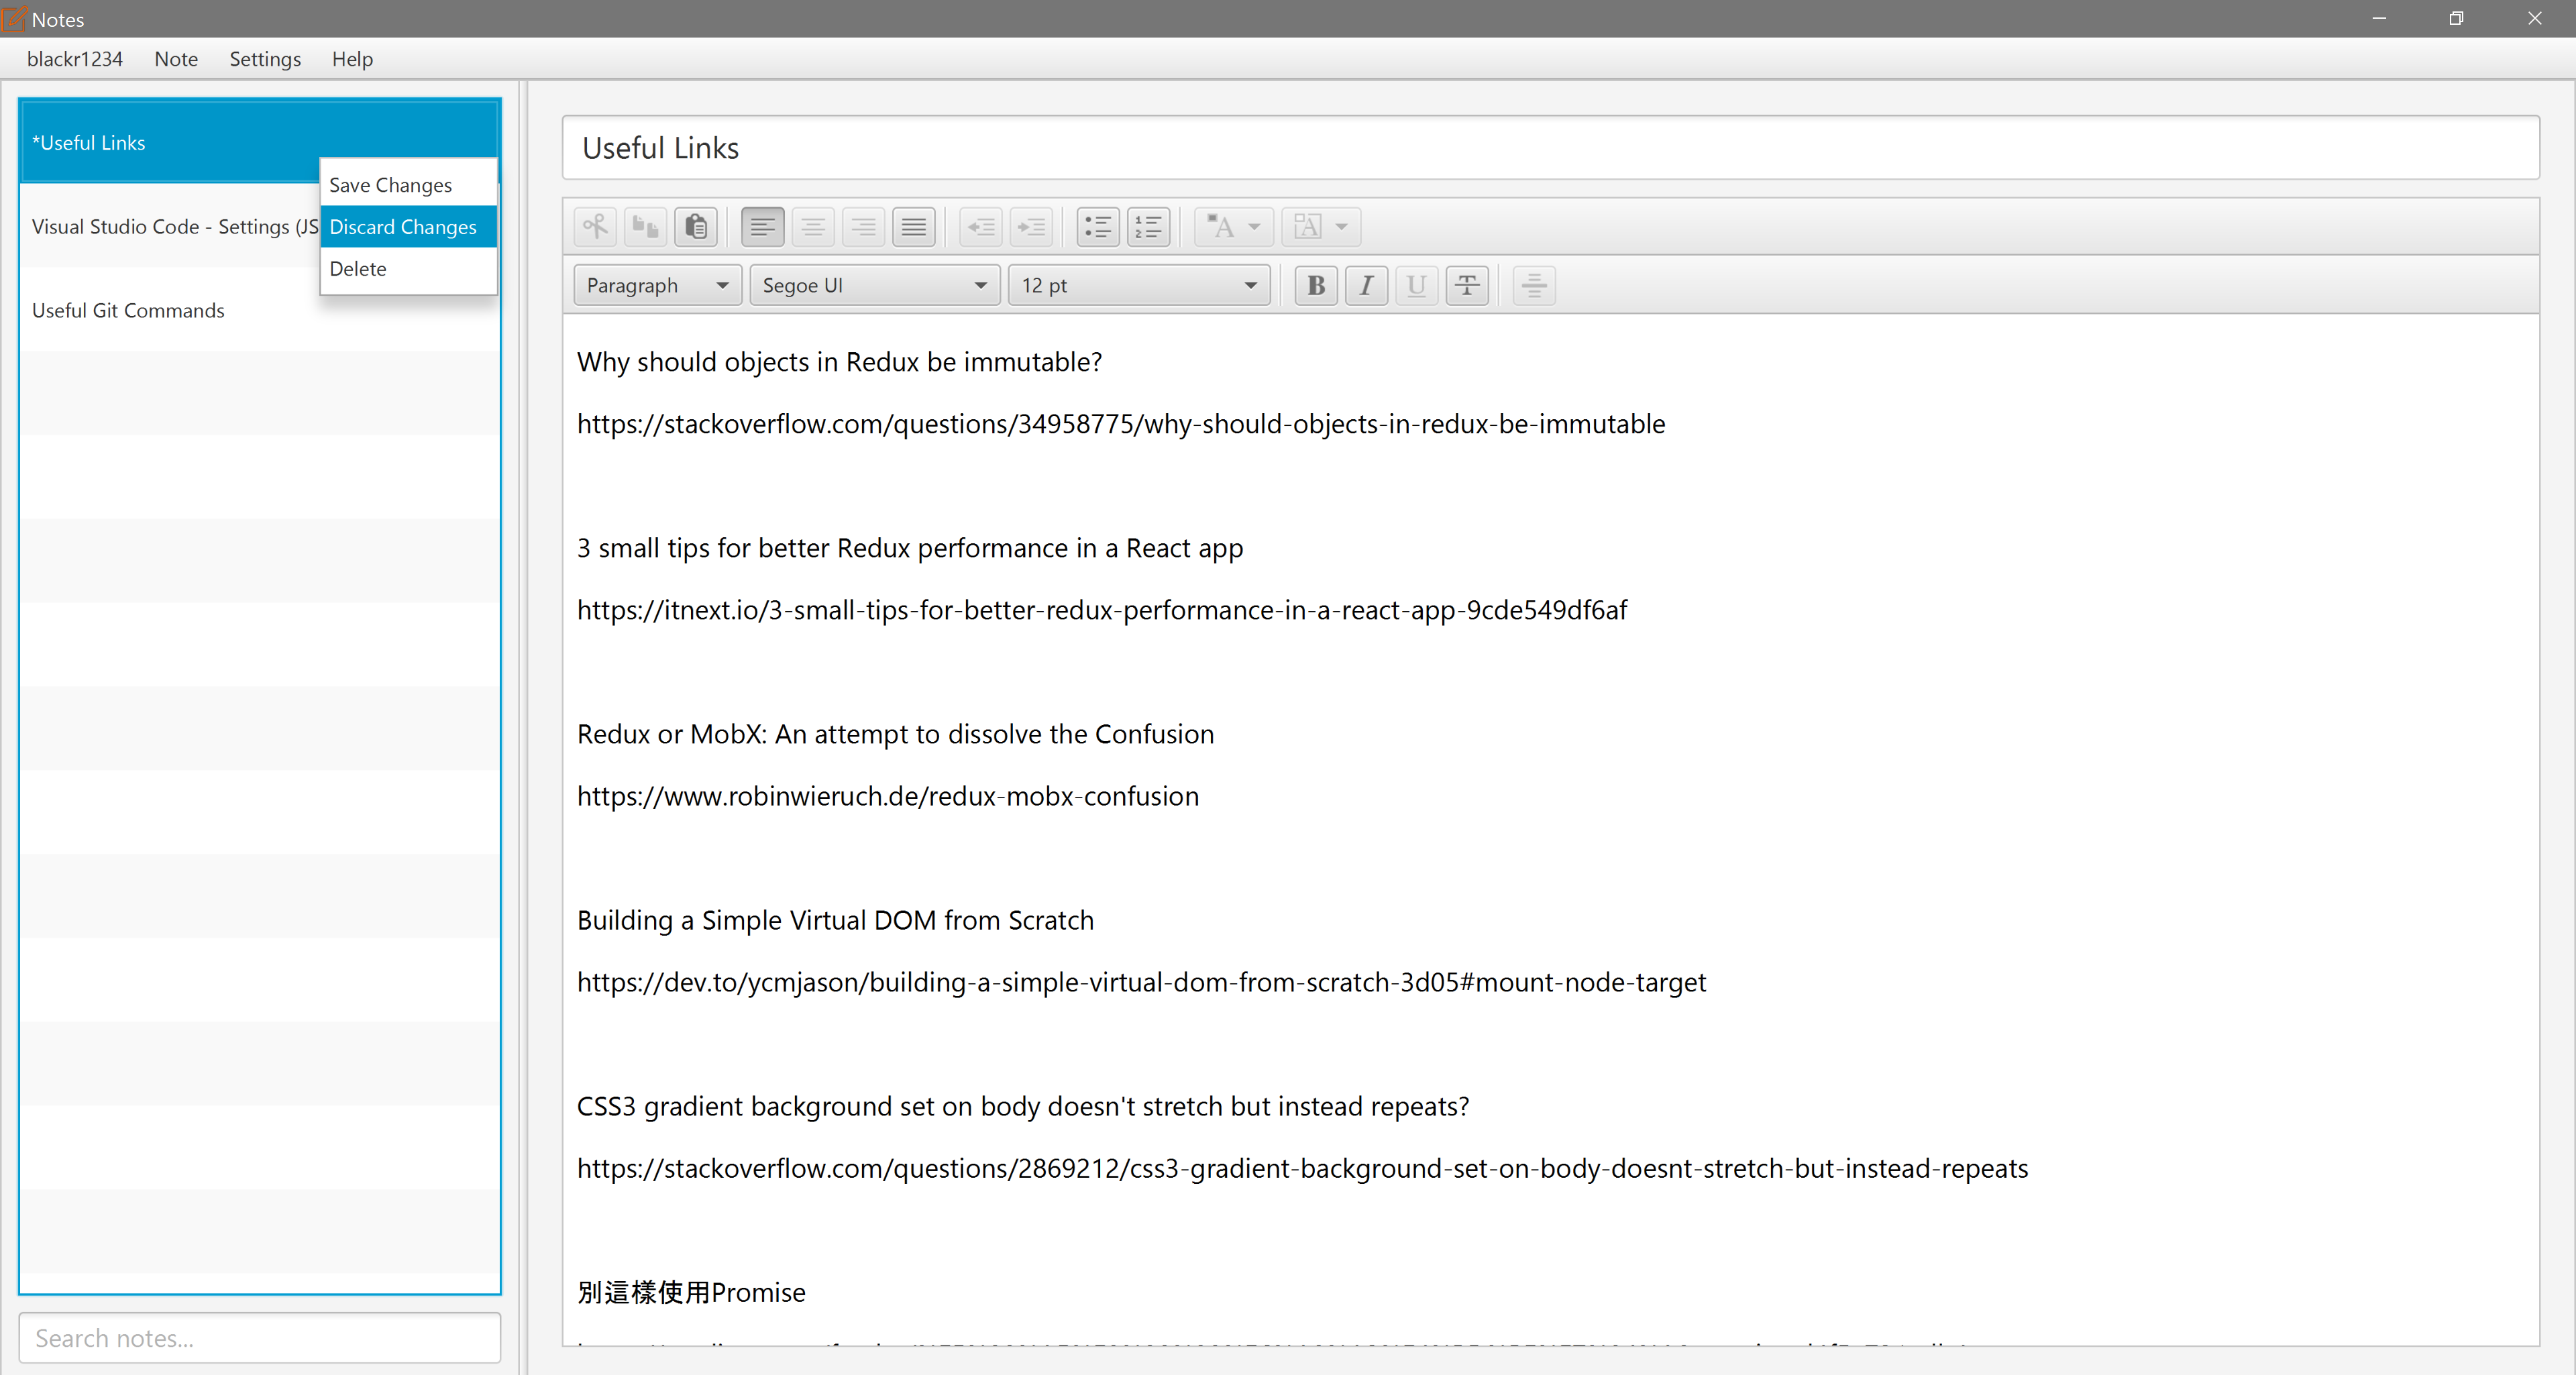
Task: Click 'Building a Simple Virtual DOM' line
Action: pyautogui.click(x=835, y=920)
